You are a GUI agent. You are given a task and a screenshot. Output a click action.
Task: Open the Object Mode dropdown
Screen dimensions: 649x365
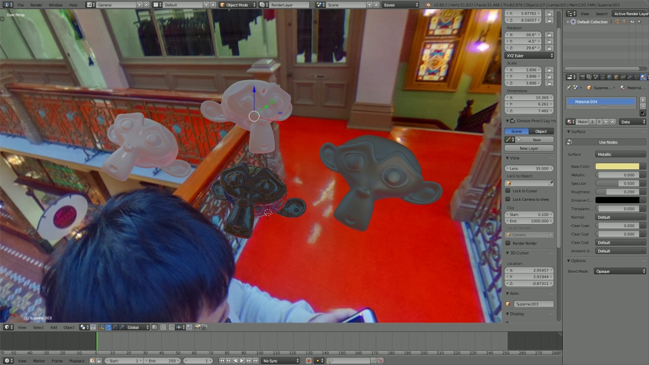237,5
